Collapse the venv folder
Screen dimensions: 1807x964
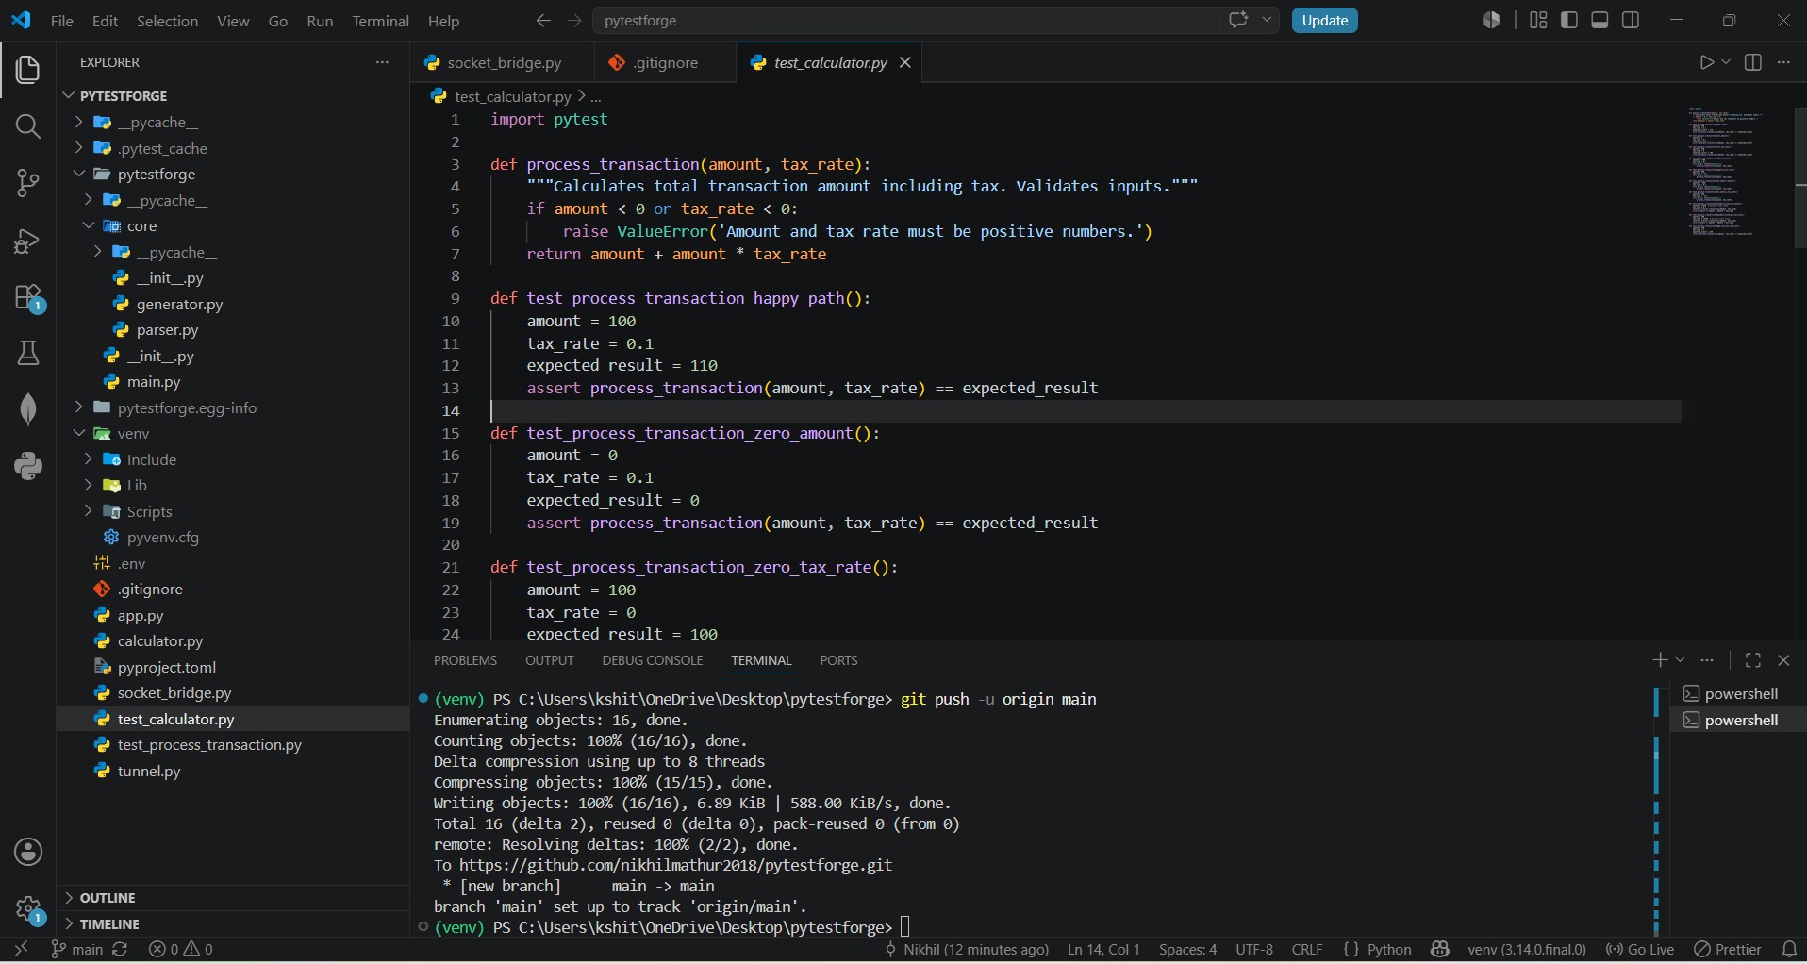[79, 434]
